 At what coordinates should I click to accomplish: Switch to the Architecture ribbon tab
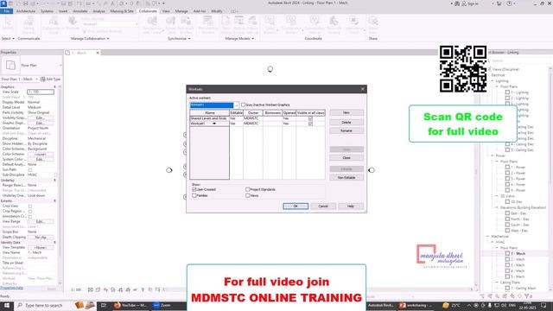(x=26, y=11)
